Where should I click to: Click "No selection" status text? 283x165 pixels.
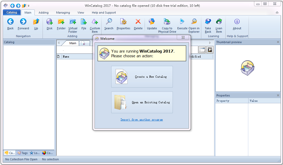[x=50, y=159]
